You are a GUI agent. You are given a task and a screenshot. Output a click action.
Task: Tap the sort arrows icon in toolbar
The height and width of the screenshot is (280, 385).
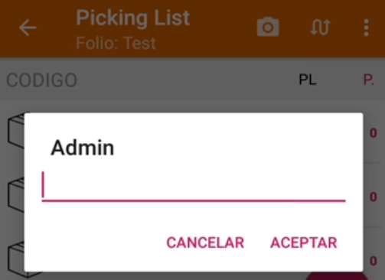321,28
